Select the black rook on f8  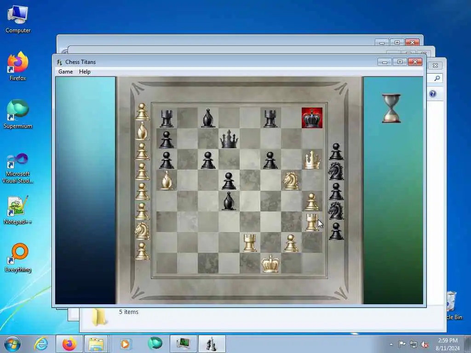270,118
